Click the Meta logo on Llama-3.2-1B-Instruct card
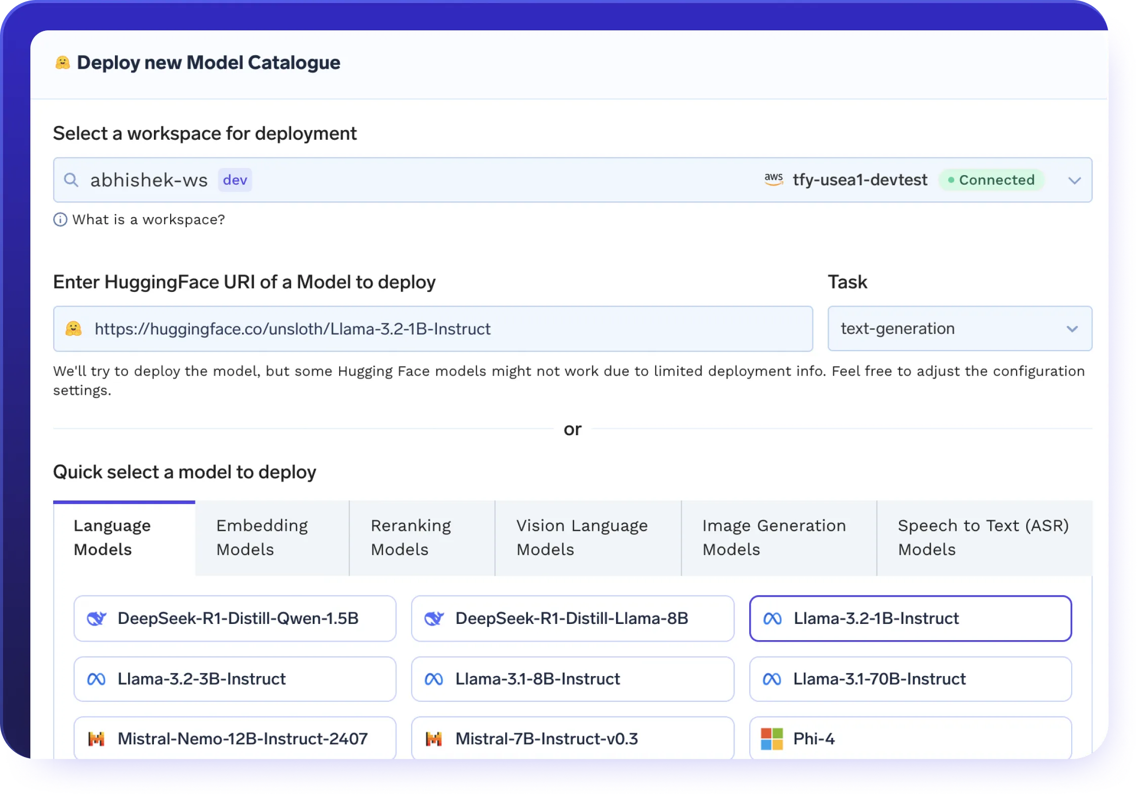The height and width of the screenshot is (797, 1139). click(x=774, y=618)
